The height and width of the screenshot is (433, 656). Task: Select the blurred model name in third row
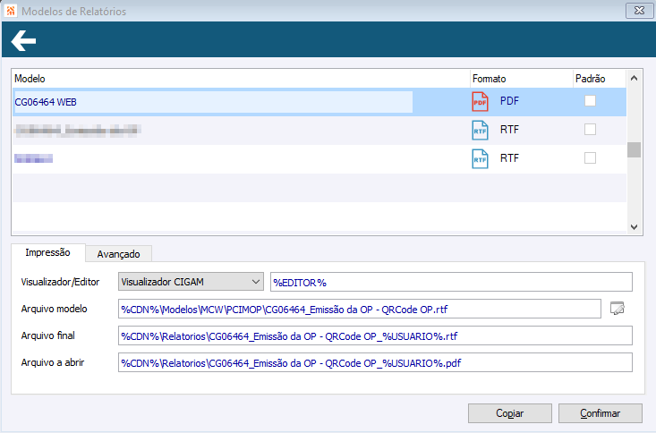pyautogui.click(x=33, y=158)
